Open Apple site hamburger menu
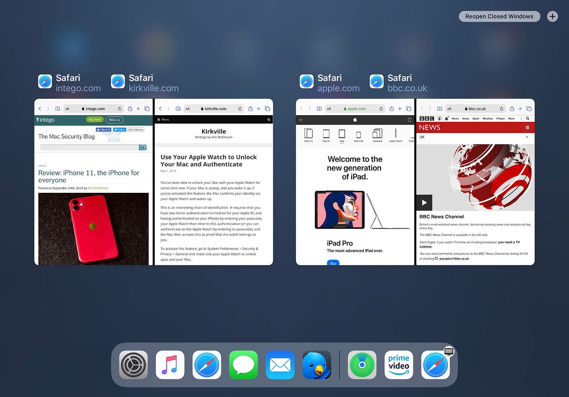 click(x=301, y=120)
